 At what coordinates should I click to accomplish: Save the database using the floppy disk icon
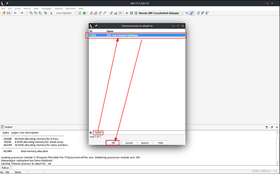pyautogui.click(x=9, y=13)
